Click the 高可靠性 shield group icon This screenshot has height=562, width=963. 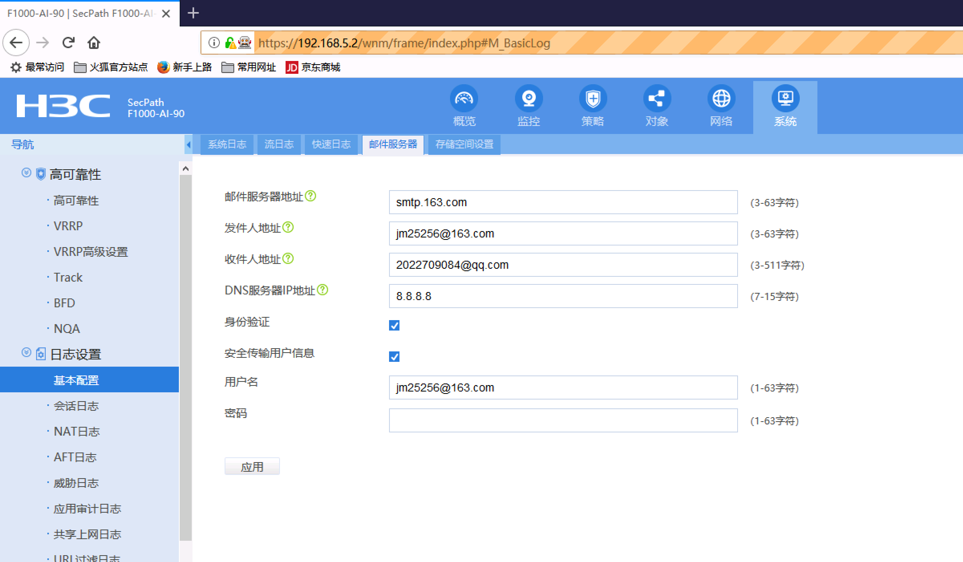[x=41, y=174]
